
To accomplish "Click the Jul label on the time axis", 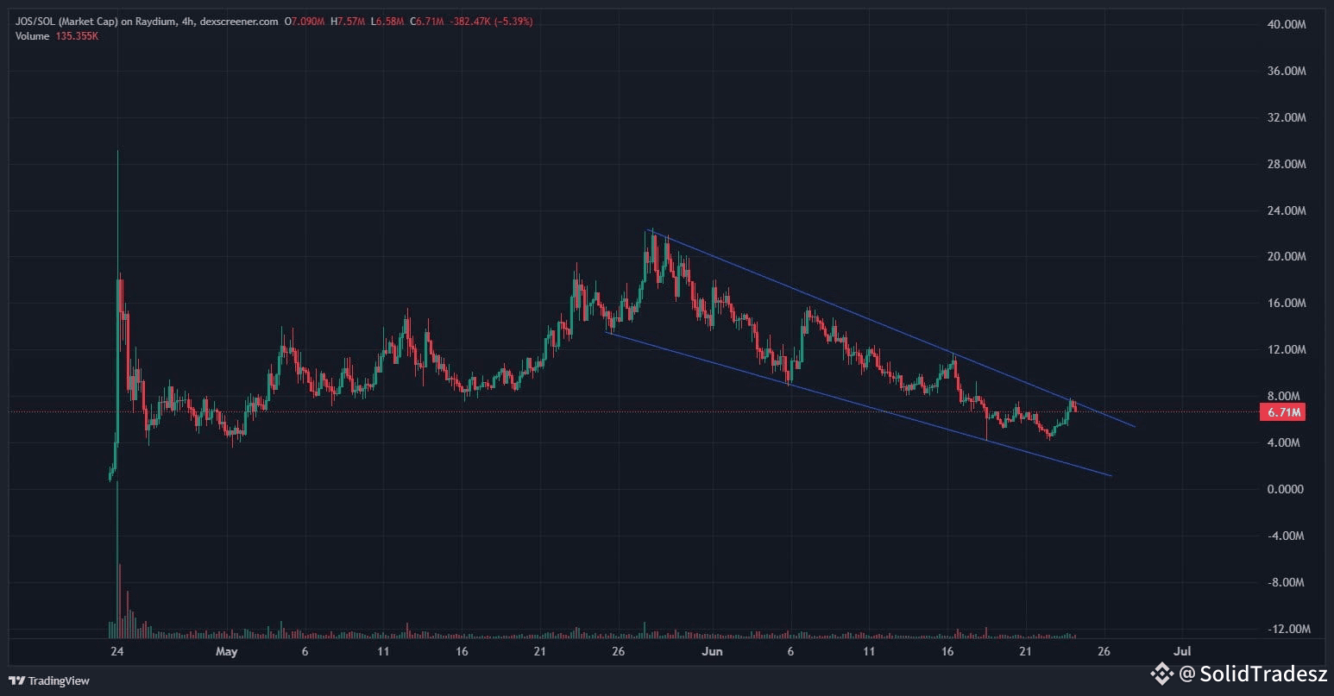I will click(x=1183, y=651).
